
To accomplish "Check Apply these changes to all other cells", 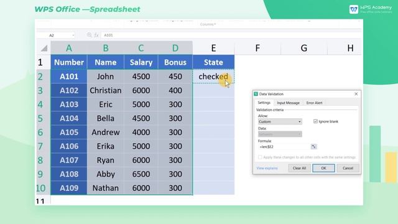I will click(x=260, y=157).
